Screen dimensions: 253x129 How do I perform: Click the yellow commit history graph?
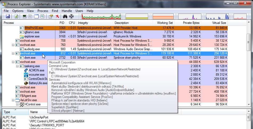point(137,16)
